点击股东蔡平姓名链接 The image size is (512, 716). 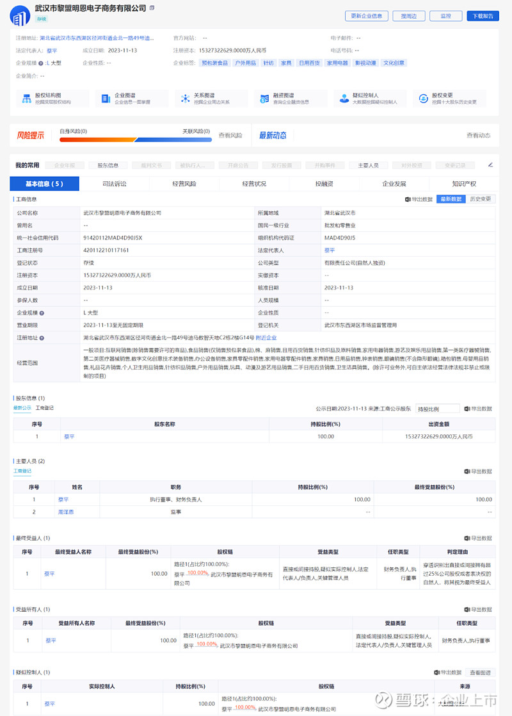coord(69,436)
